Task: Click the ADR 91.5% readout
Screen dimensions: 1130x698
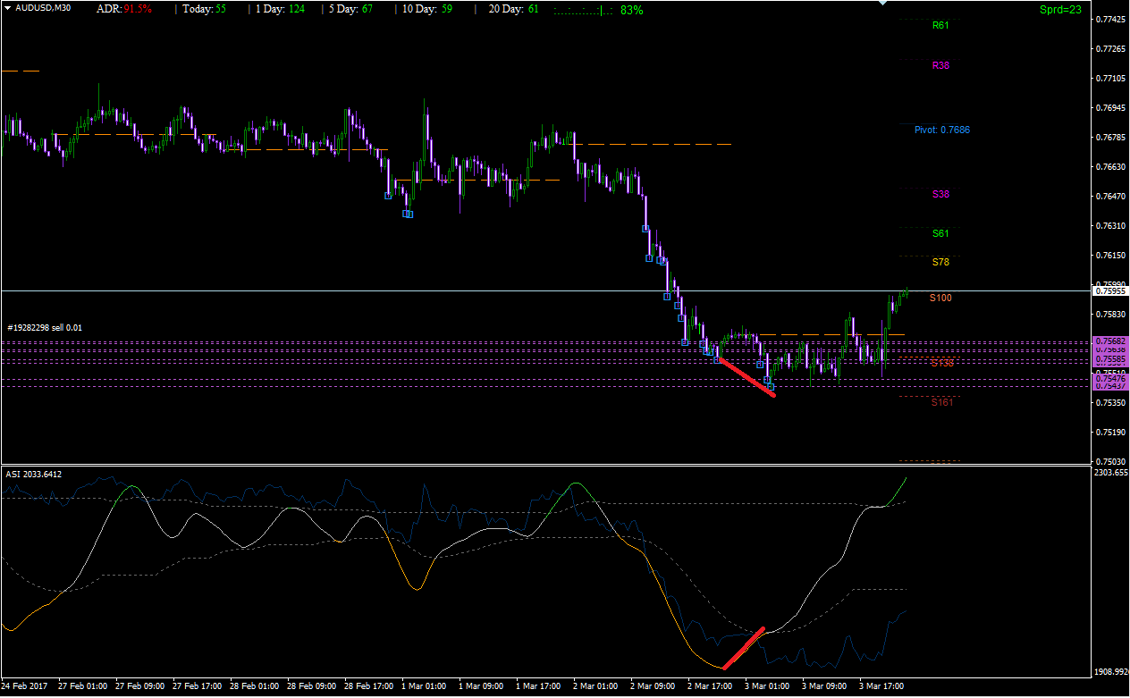Action: click(x=124, y=9)
